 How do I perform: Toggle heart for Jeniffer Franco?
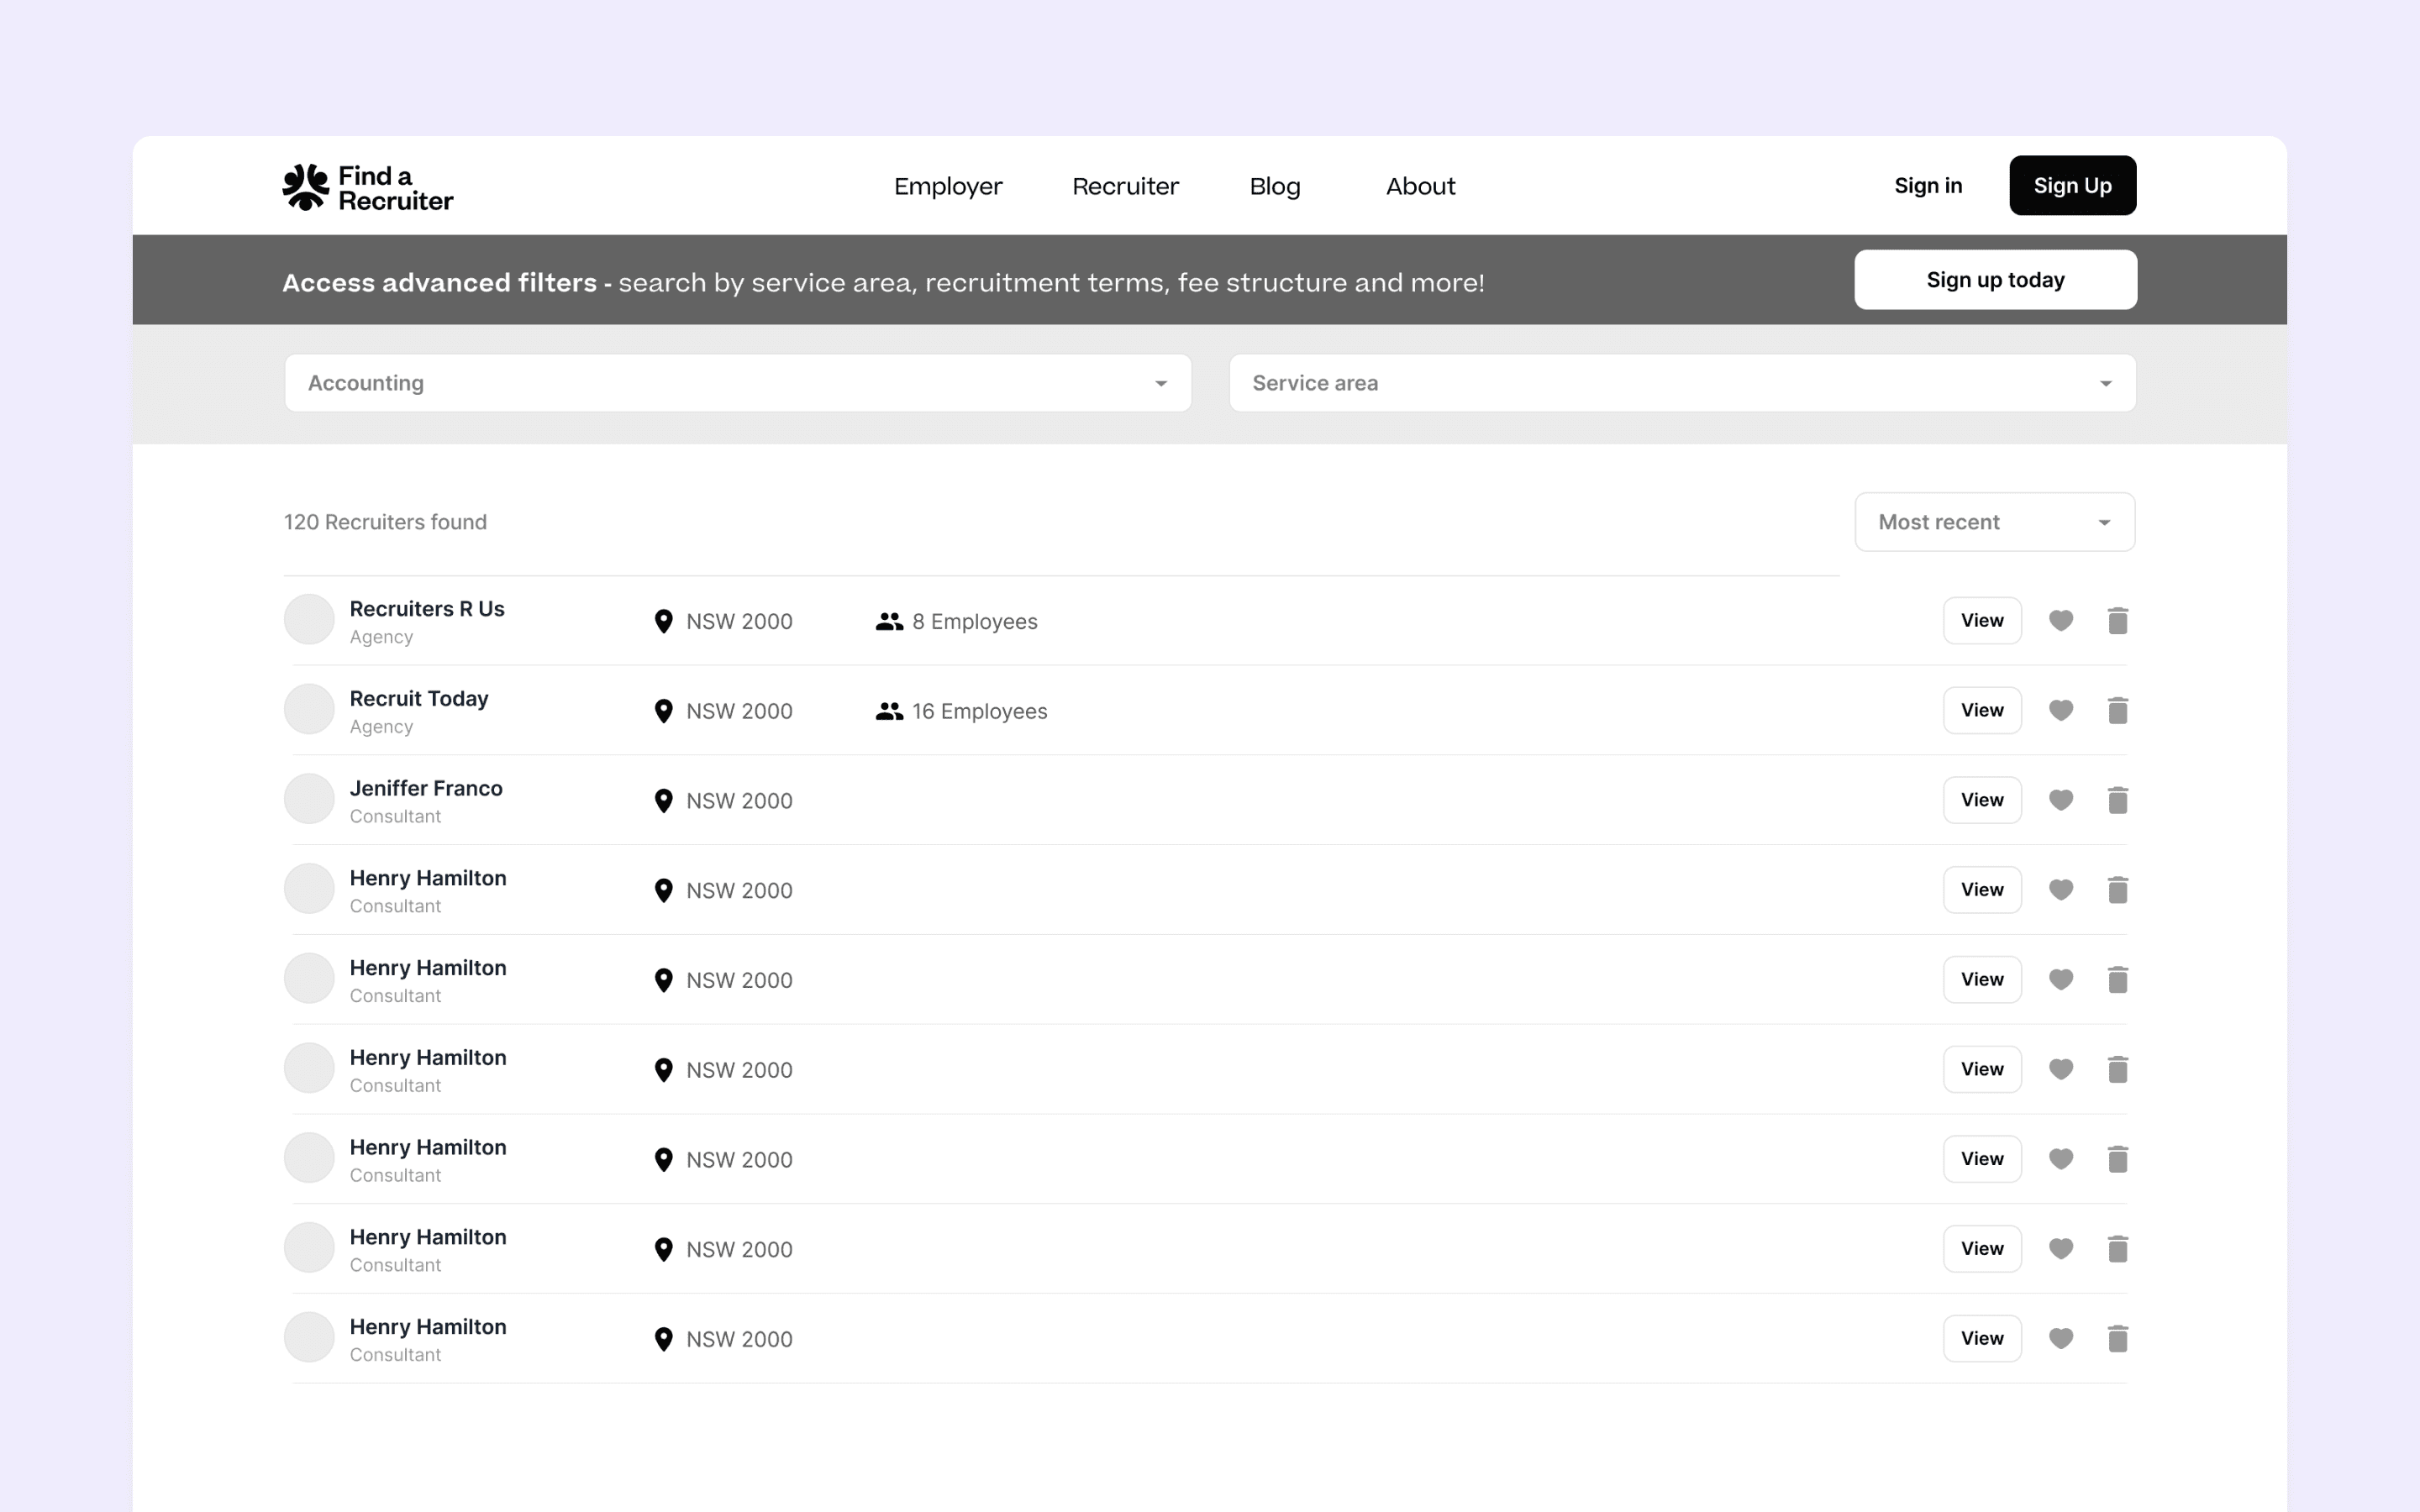[x=2060, y=800]
